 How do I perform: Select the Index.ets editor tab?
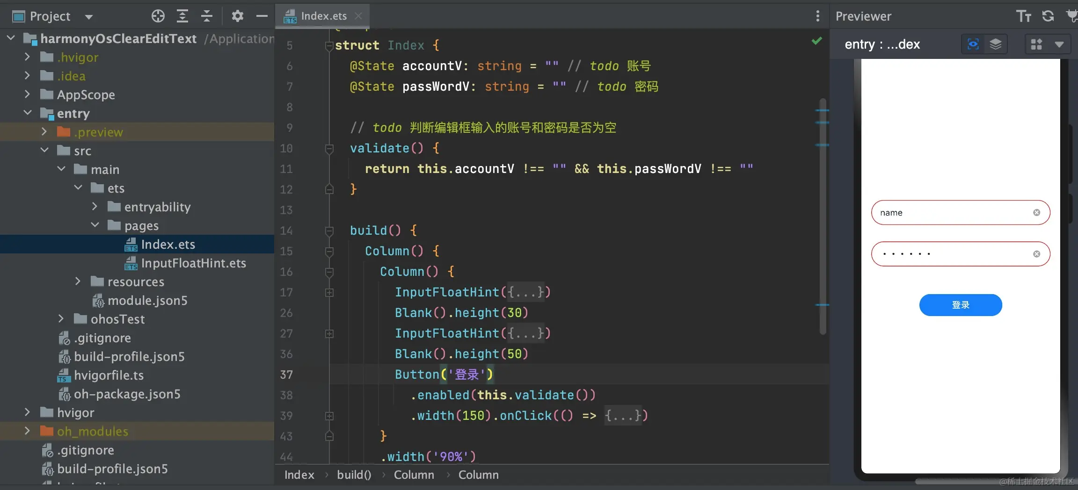tap(323, 16)
